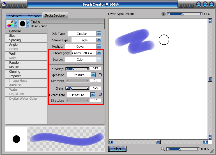Click the black round brush variant icon
The image size is (216, 155).
point(22,24)
